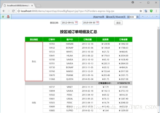Click order ID 10783
This screenshot has height=113, width=160.
(52, 44)
